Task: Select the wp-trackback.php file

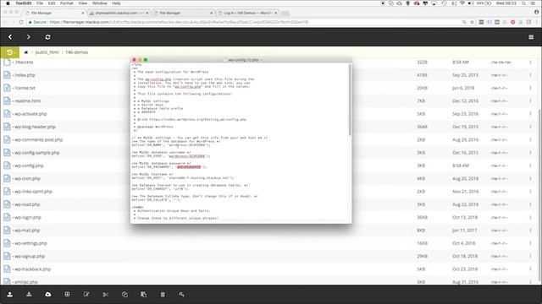Action: 32,269
